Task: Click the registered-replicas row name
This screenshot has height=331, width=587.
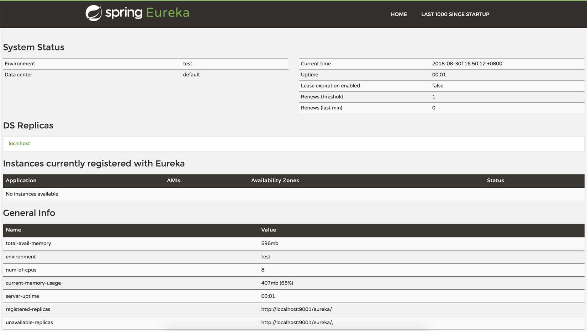Action: point(28,309)
